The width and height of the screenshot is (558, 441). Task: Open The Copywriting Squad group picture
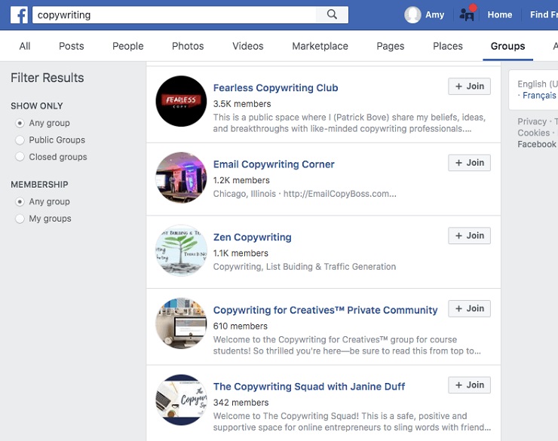click(x=181, y=400)
